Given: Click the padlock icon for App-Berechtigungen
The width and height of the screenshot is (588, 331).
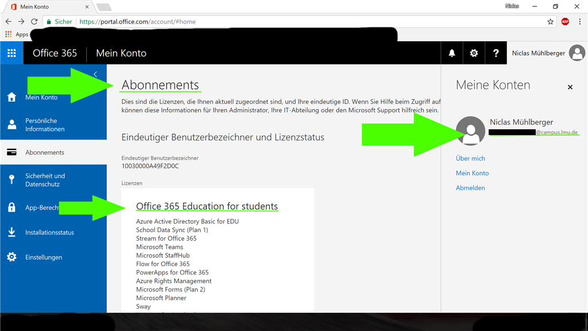Looking at the screenshot, I should 11,207.
